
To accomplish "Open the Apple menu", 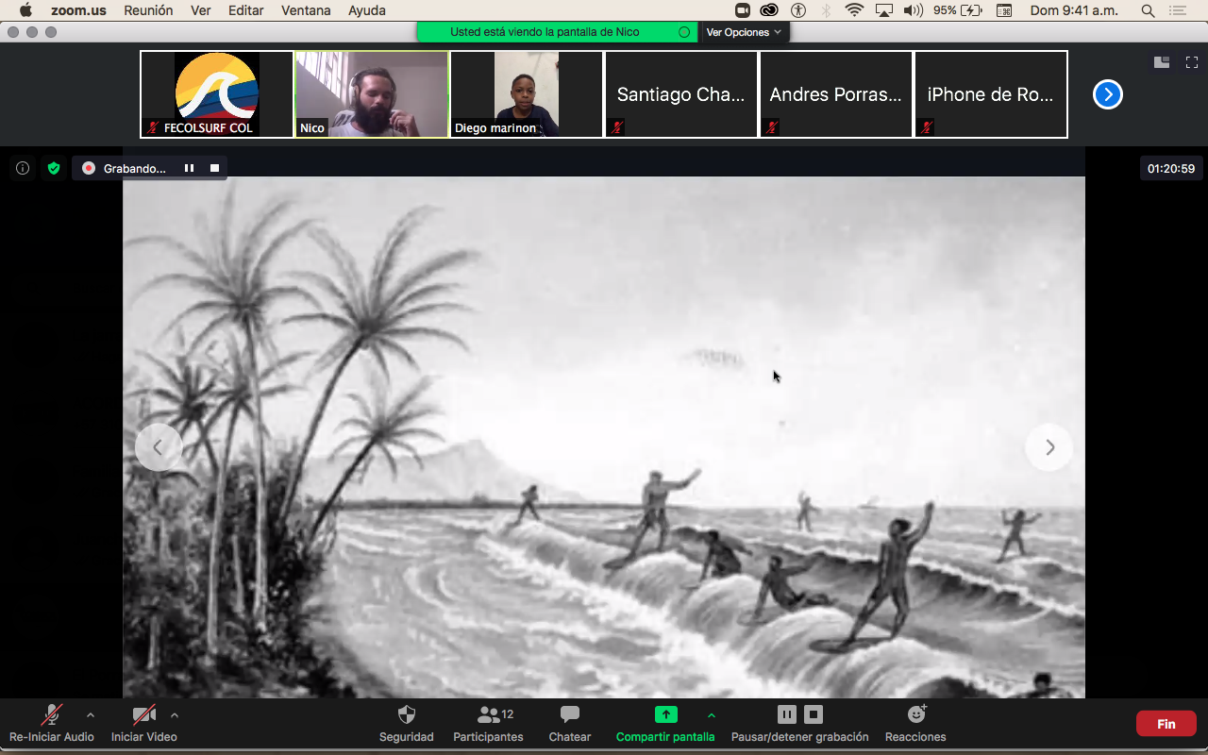I will (25, 10).
